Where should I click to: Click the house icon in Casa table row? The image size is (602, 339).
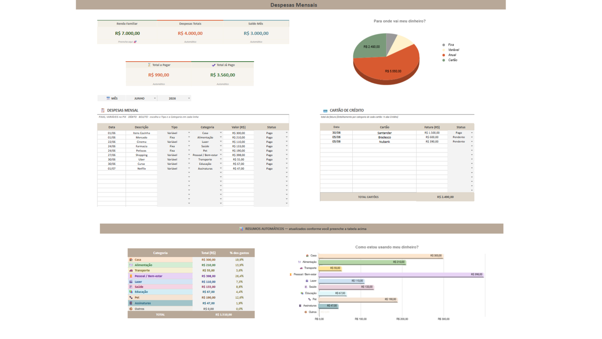coord(131,259)
